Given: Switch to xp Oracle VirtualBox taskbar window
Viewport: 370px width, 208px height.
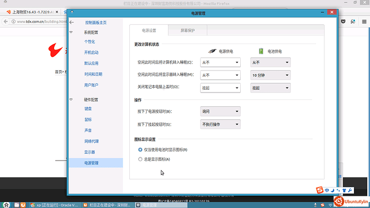Looking at the screenshot, I should click(x=55, y=205).
